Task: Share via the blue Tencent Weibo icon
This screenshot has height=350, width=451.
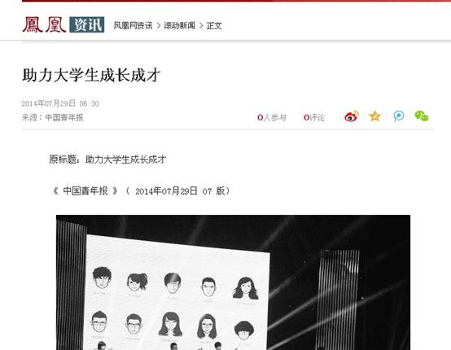Action: click(399, 116)
